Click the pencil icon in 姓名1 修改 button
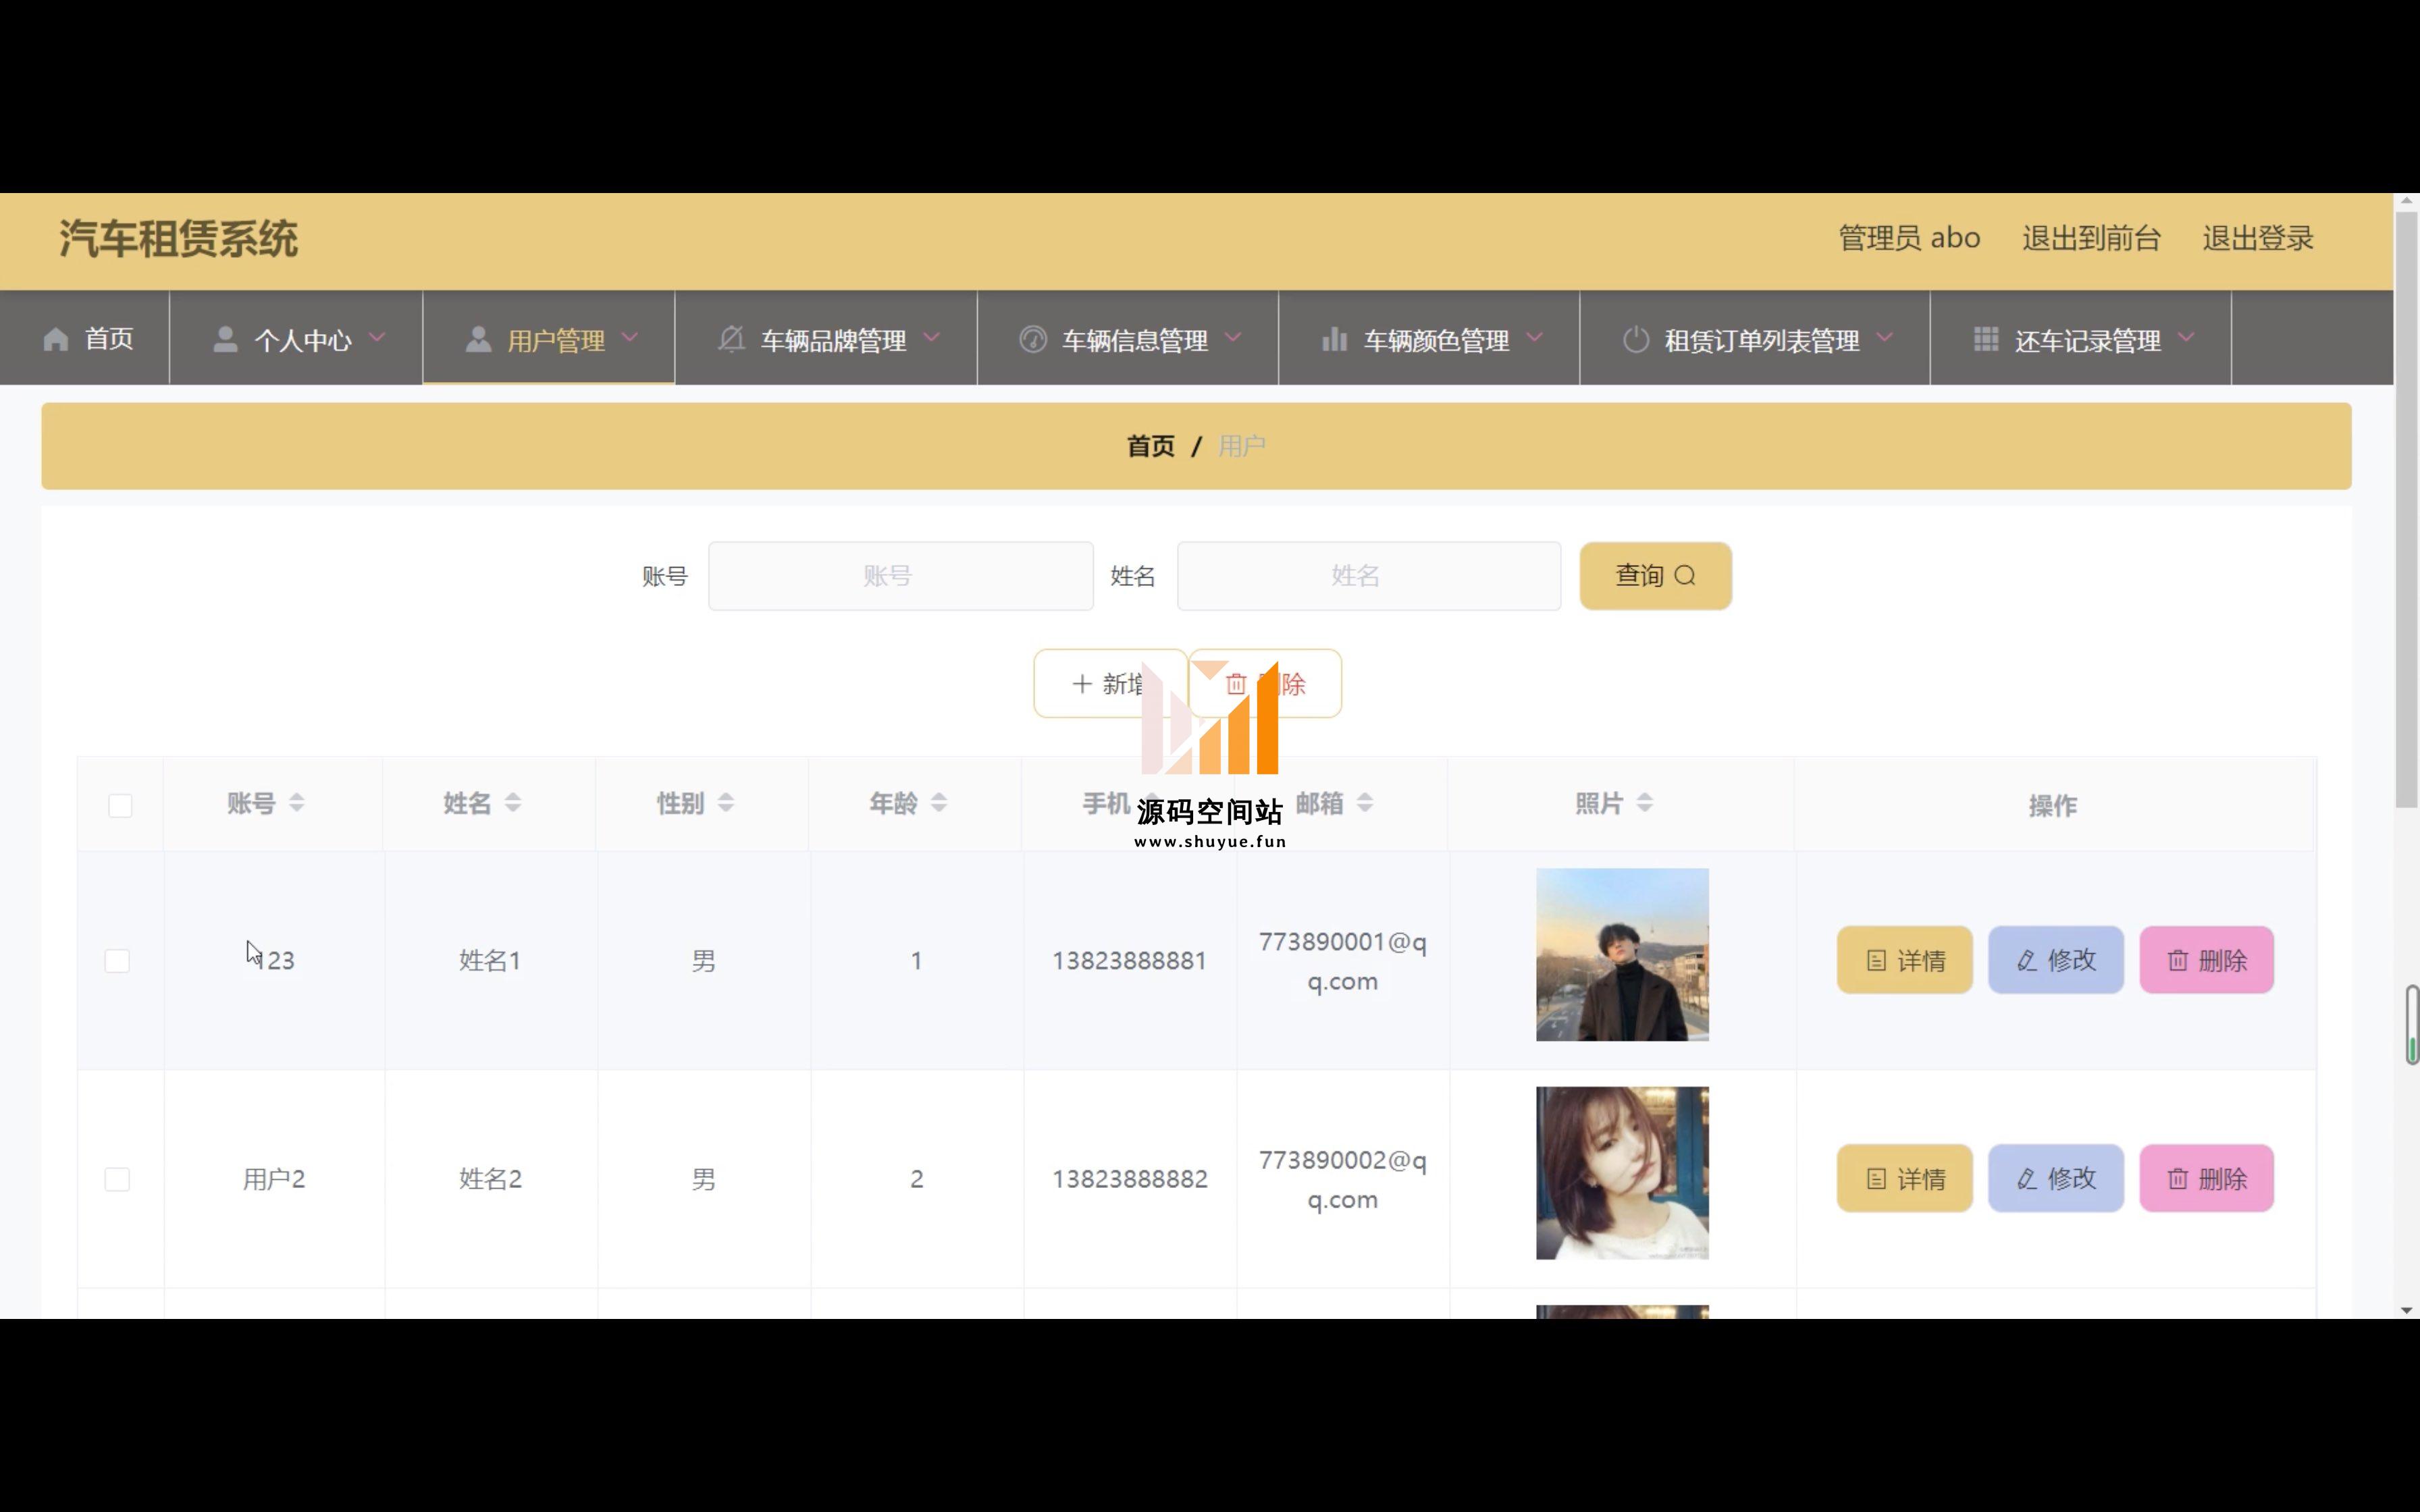Screen dimensions: 2420x1512 coord(2027,961)
